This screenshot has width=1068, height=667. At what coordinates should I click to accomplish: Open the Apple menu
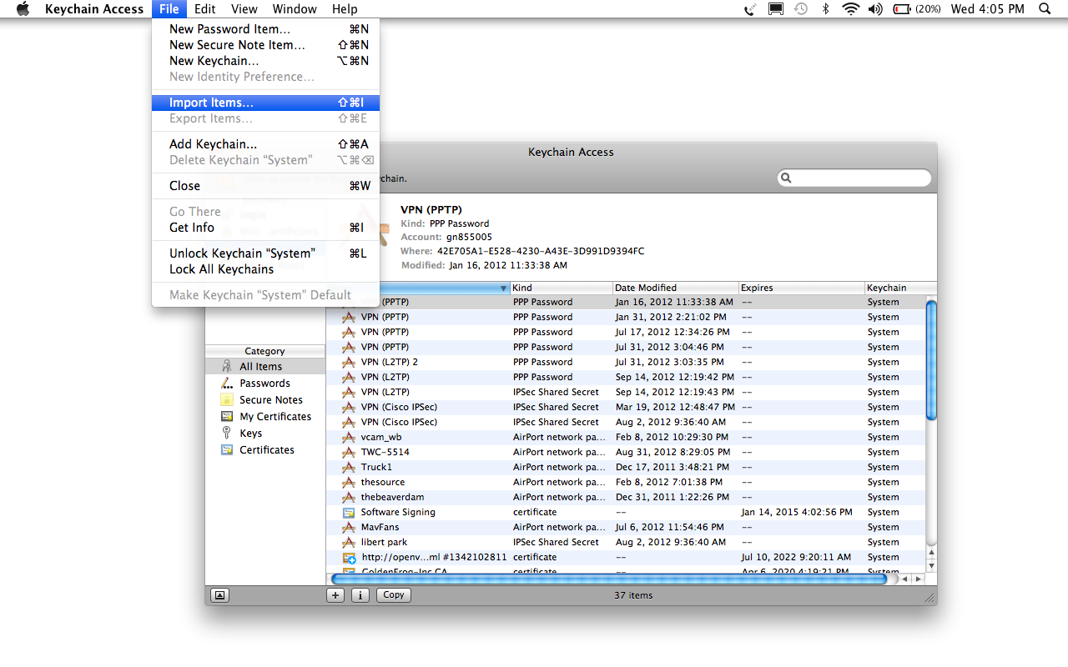tap(23, 9)
